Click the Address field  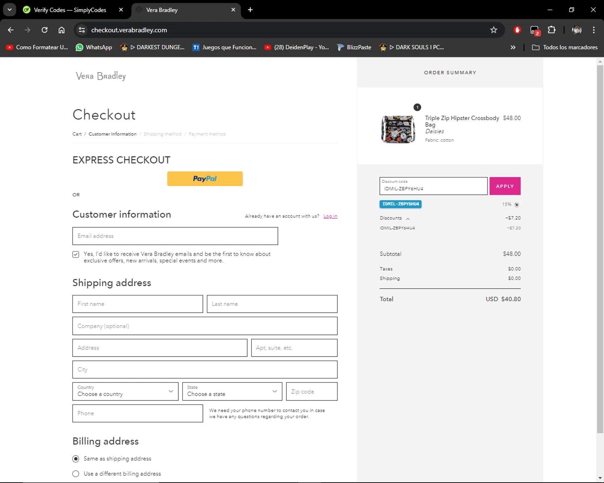[x=160, y=348]
